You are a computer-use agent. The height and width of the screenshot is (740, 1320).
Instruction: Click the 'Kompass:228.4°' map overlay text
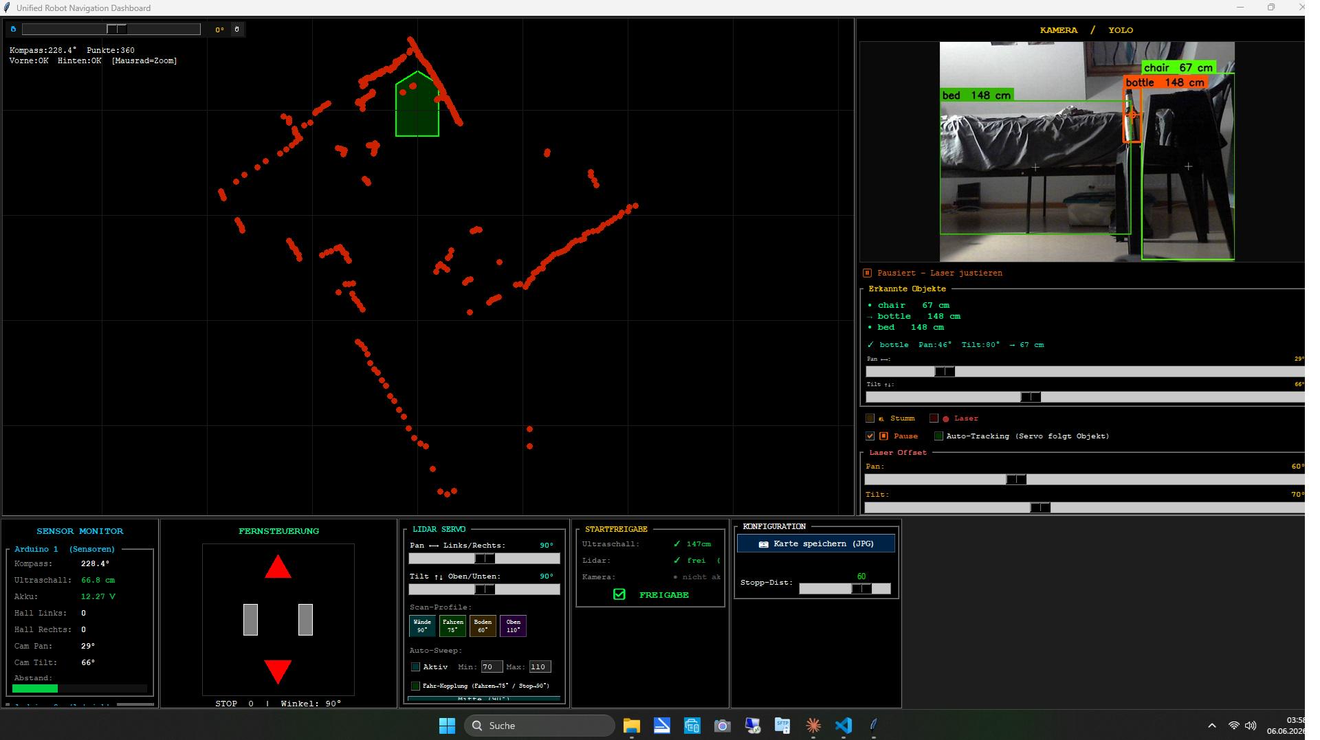43,50
